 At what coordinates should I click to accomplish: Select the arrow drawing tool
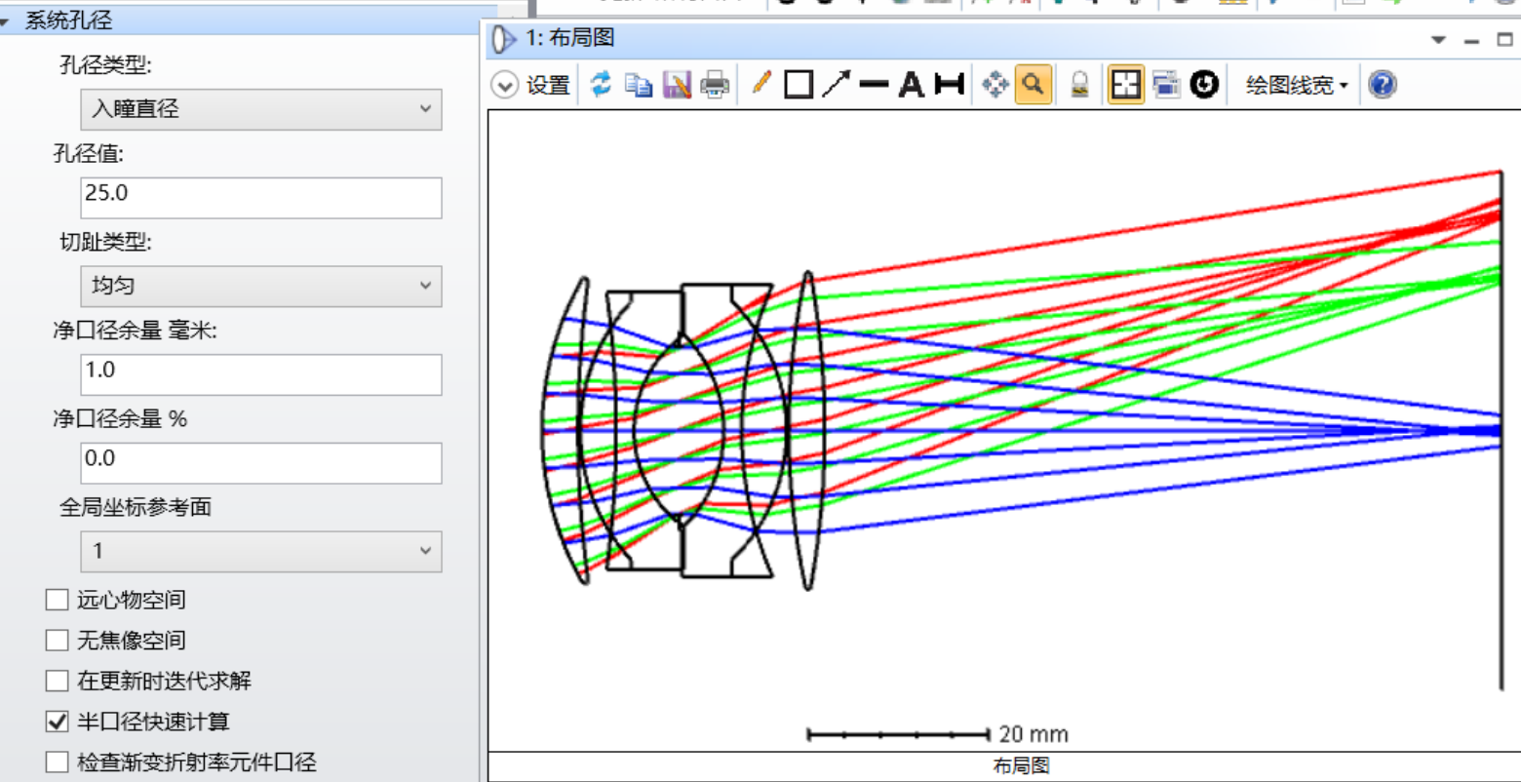tap(836, 85)
